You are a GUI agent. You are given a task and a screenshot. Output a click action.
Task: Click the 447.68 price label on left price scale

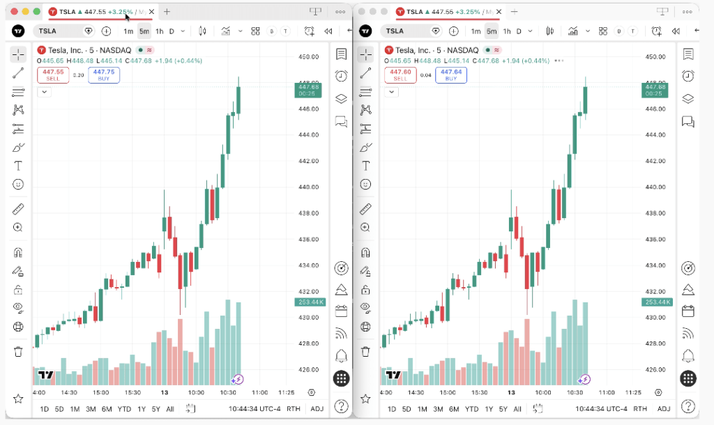(308, 90)
